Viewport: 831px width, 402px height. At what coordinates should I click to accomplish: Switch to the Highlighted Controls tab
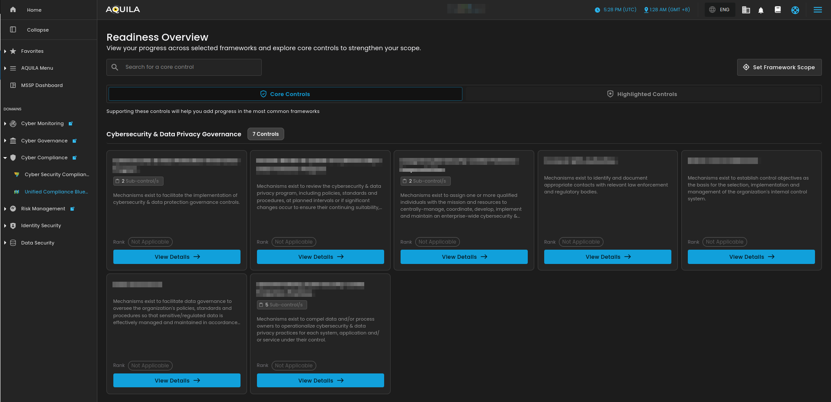coord(642,94)
